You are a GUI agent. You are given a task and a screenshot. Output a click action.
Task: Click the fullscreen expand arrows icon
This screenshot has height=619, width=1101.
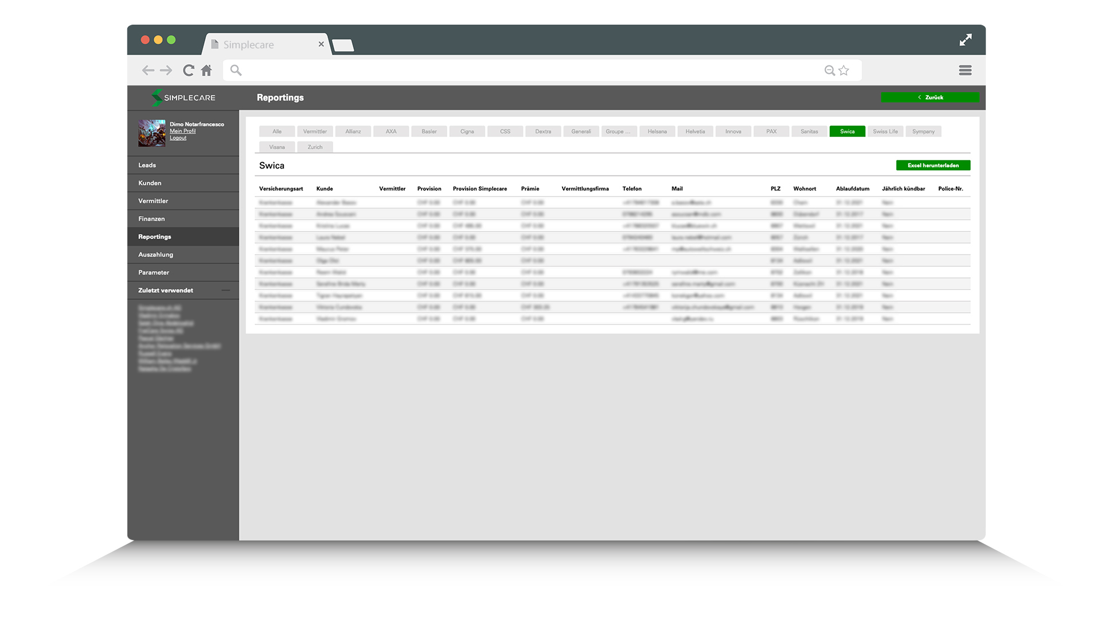coord(966,40)
